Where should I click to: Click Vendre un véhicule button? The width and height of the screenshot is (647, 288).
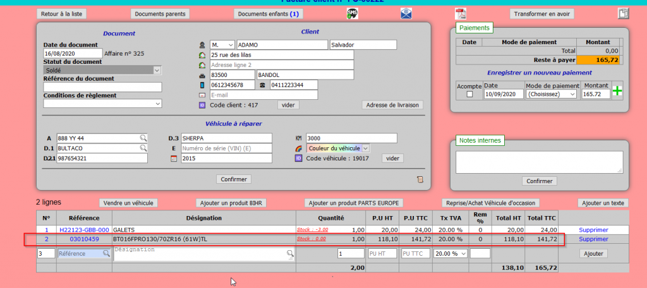pos(128,203)
